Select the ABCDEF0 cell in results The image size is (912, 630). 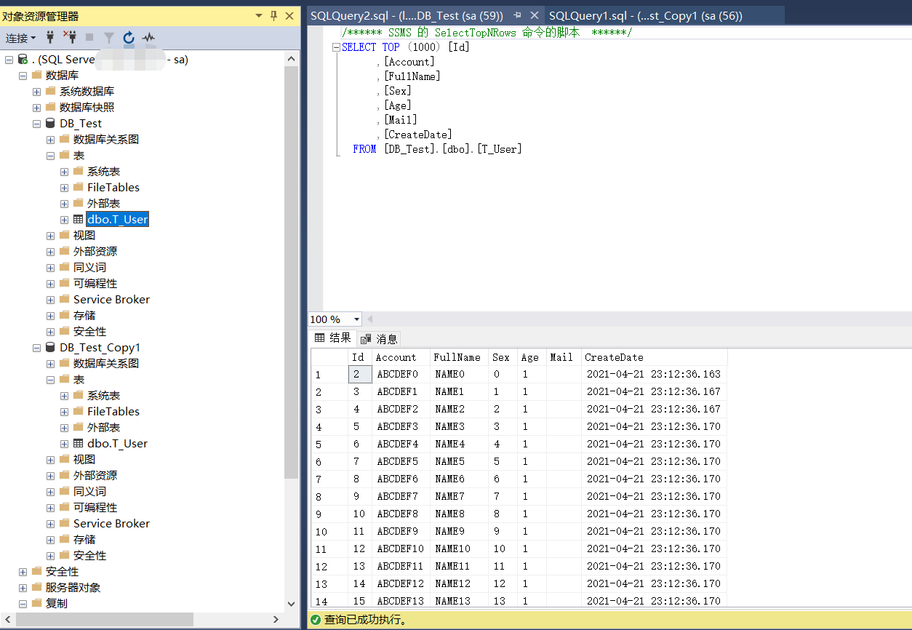401,375
